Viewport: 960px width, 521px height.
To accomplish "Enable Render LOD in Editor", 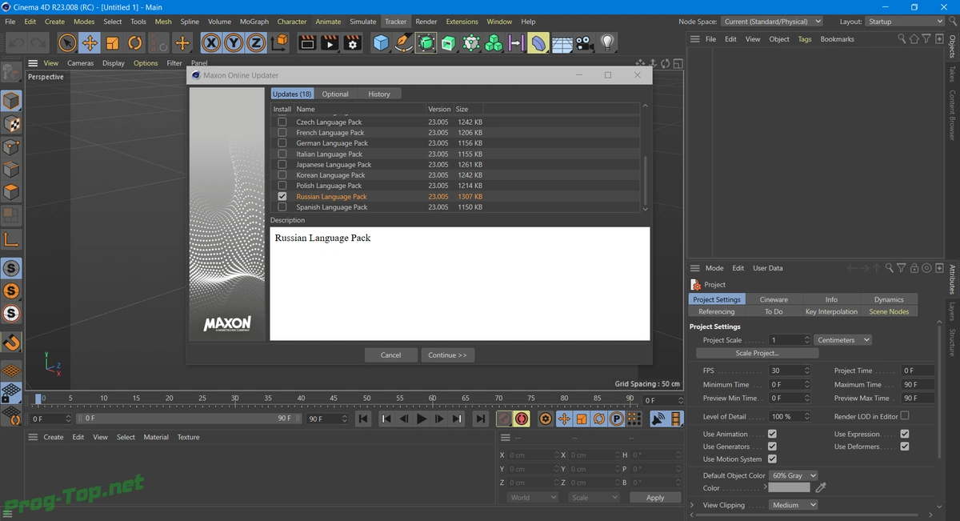I will click(x=905, y=415).
